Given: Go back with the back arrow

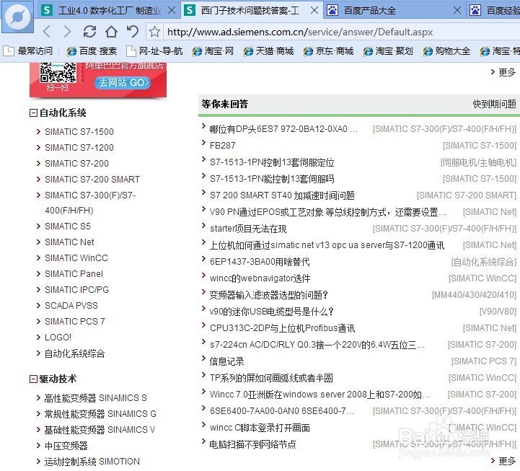Looking at the screenshot, I should [x=47, y=32].
